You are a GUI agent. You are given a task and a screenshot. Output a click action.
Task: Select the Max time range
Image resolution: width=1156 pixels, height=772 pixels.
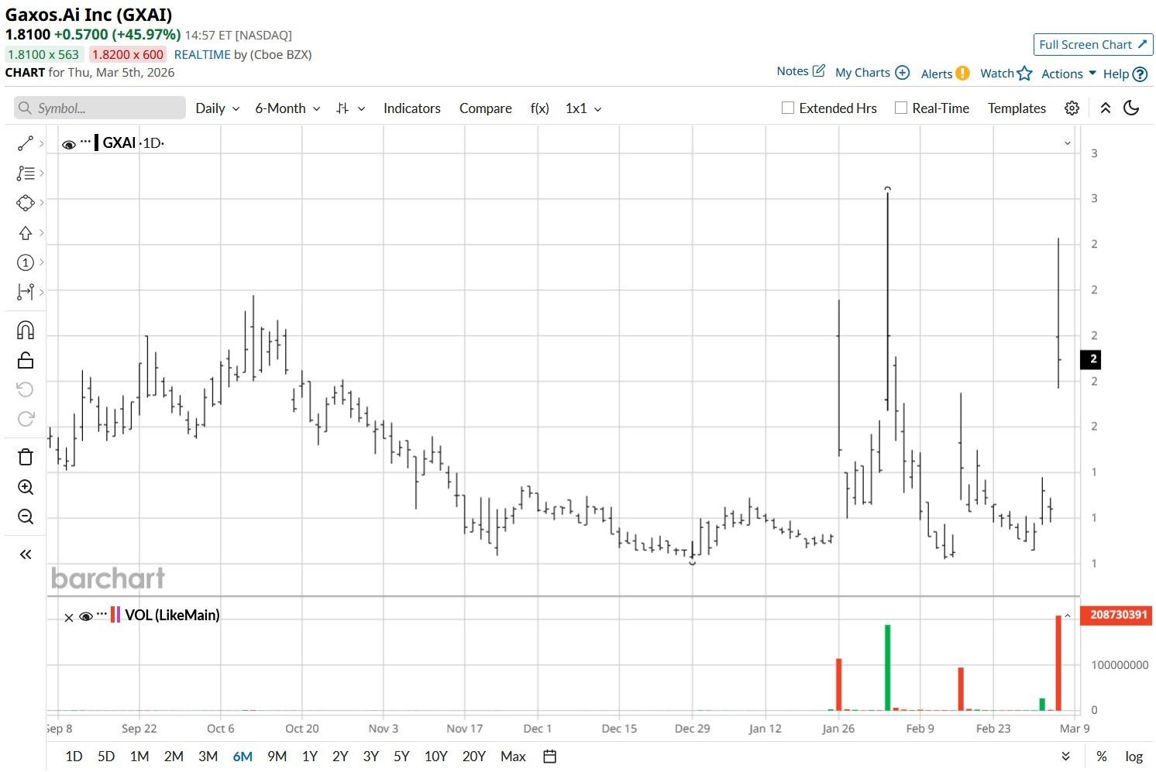pyautogui.click(x=513, y=757)
